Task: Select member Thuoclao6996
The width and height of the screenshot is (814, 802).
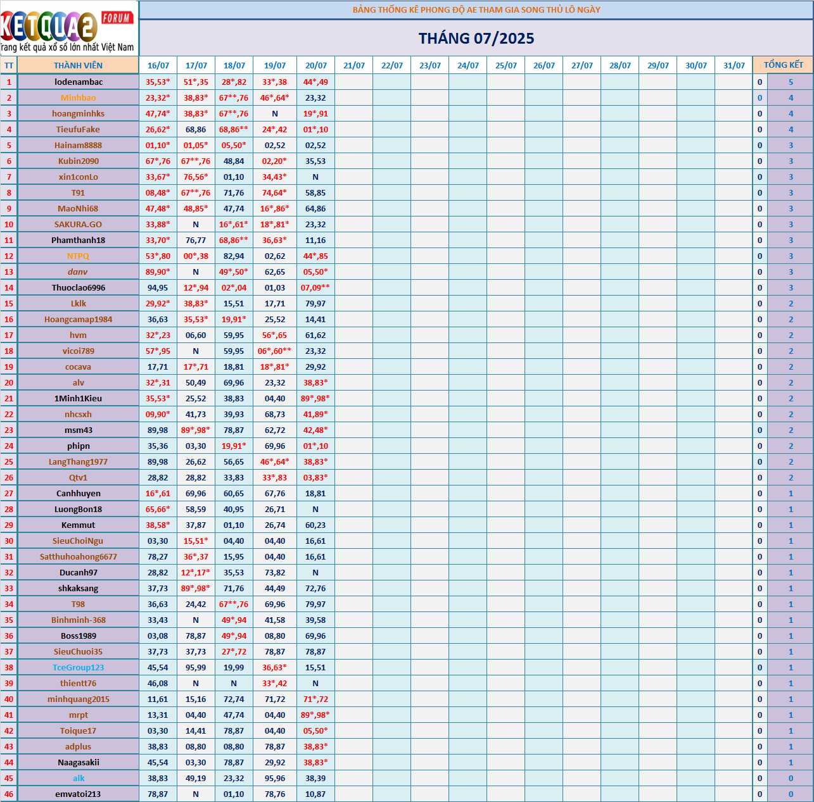Action: pos(79,287)
